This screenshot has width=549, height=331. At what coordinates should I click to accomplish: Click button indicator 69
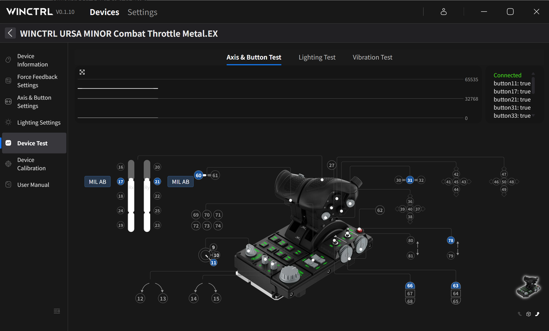(x=196, y=215)
